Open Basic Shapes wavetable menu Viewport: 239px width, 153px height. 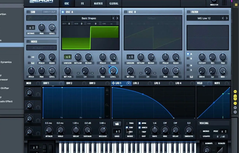(89, 18)
